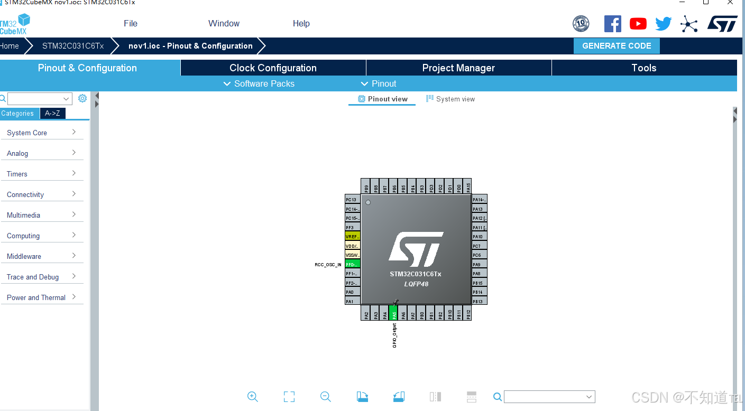
Task: Open the Software Packs dropdown
Action: tap(259, 83)
